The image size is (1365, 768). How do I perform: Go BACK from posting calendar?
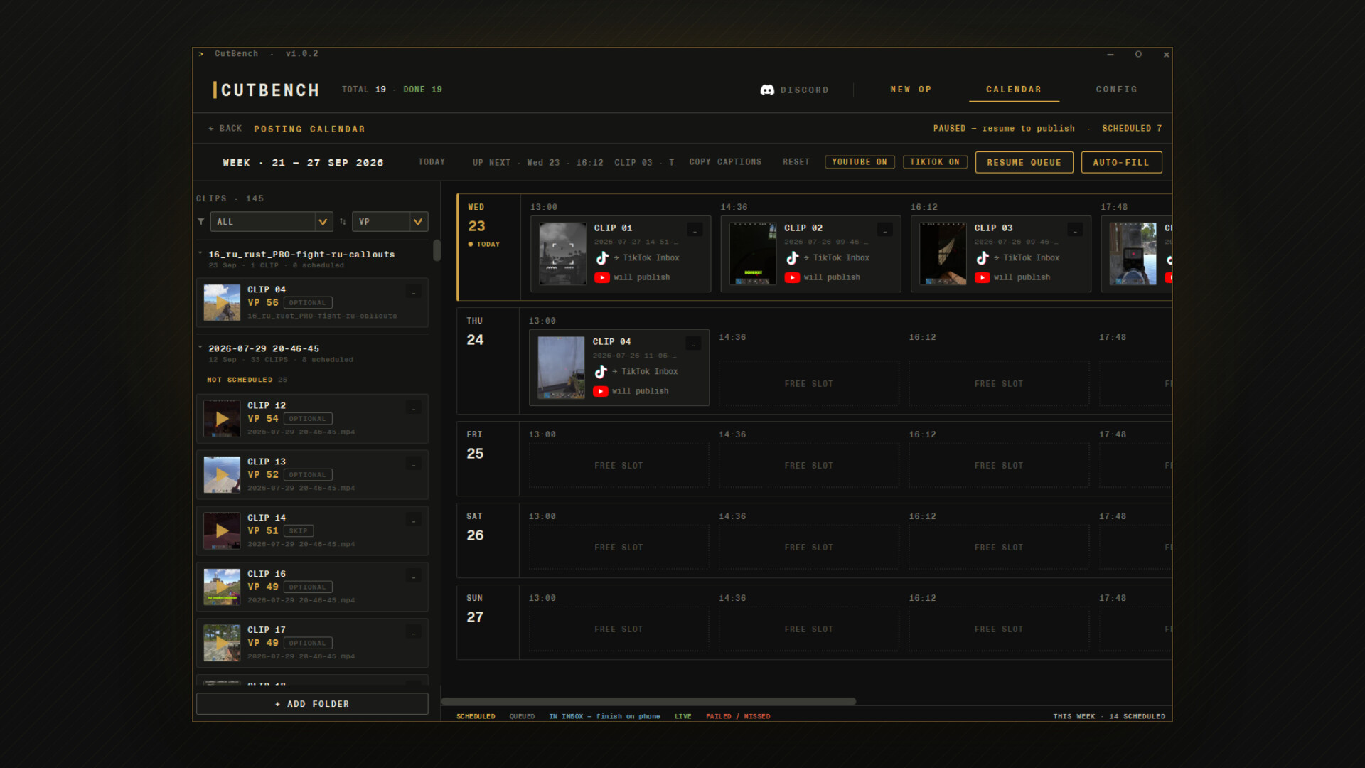[x=225, y=129]
